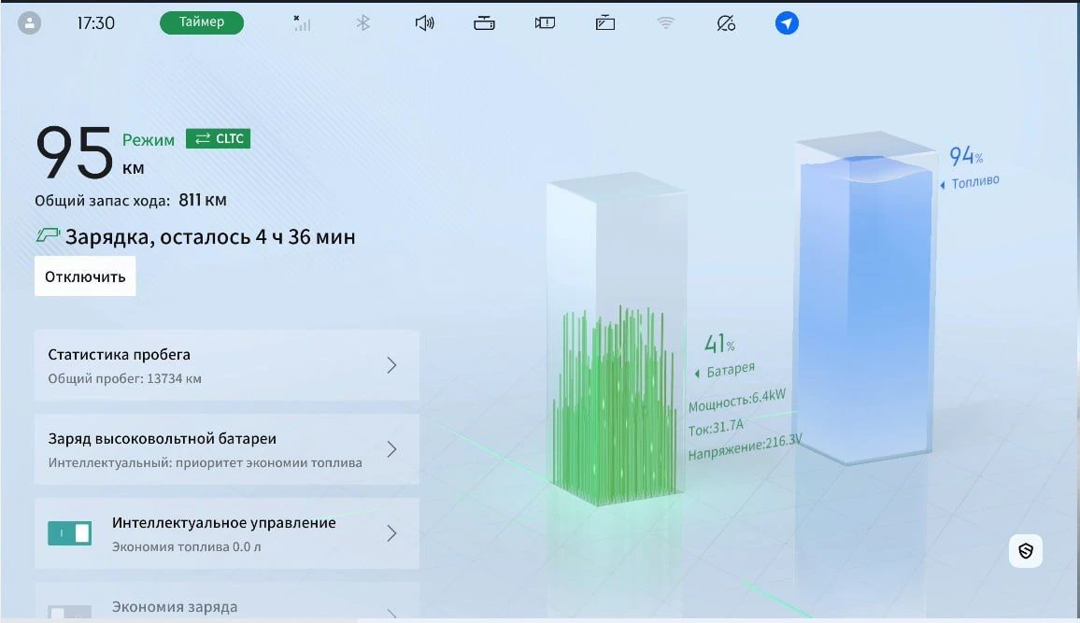Tap the Напряжение:216.3V readout
The width and height of the screenshot is (1080, 623).
point(746,446)
